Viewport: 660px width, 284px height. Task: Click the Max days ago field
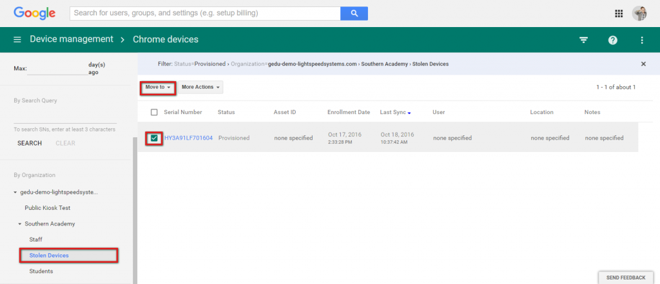pyautogui.click(x=57, y=70)
